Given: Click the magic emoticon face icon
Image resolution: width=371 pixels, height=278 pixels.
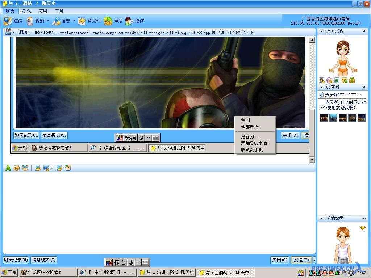Looking at the screenshot, I should click(x=25, y=168).
